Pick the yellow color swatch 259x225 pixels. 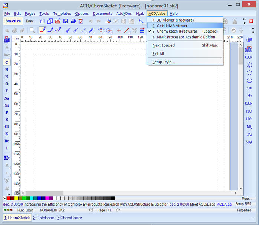[16, 198]
